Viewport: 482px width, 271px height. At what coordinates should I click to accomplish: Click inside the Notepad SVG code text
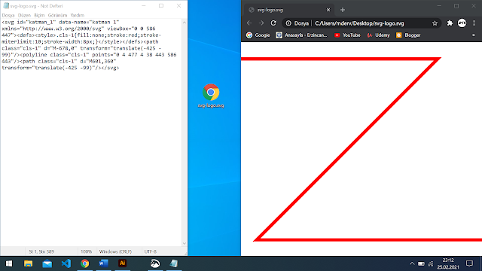coord(89,45)
